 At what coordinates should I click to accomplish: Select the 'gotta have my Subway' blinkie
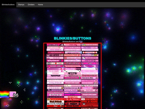[x=90, y=55]
